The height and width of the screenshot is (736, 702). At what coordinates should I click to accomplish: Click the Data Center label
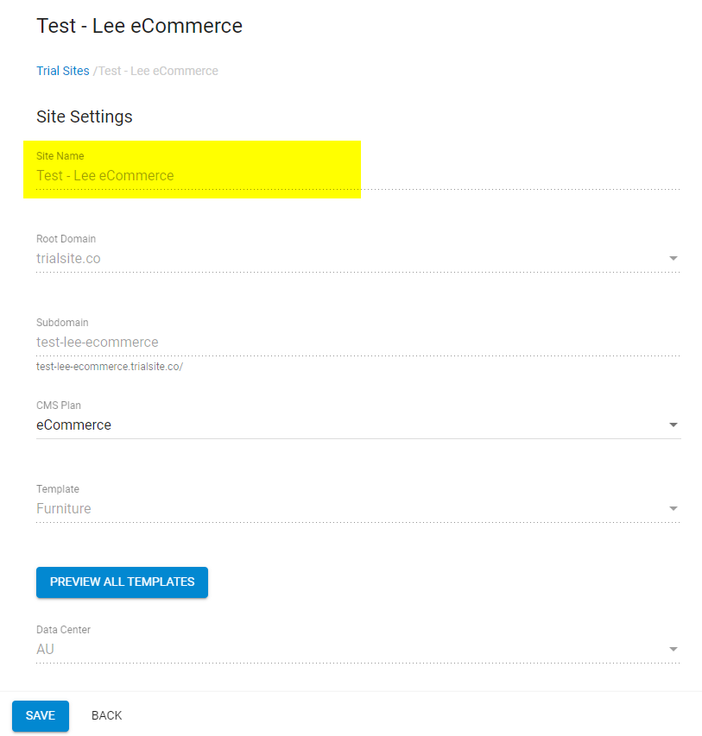63,630
